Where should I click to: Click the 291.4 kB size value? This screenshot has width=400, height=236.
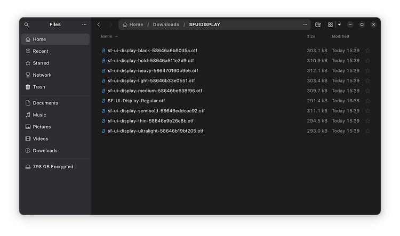(317, 101)
